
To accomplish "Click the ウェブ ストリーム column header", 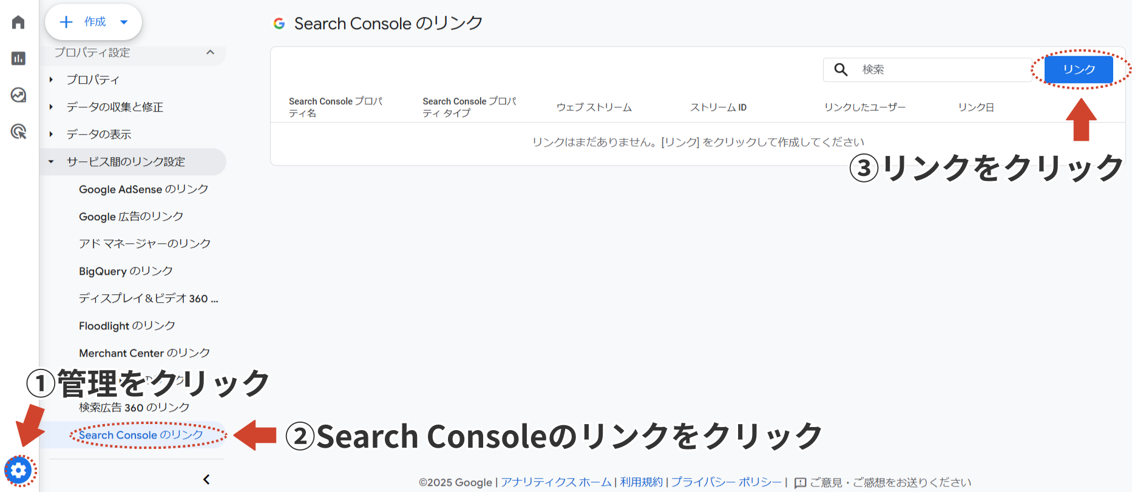I will click(594, 107).
